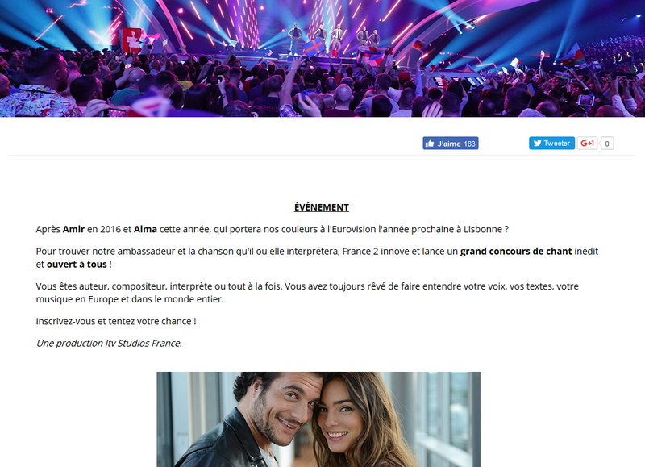This screenshot has height=467, width=645.
Task: Select the bold text grand concours de chant
Action: [516, 252]
